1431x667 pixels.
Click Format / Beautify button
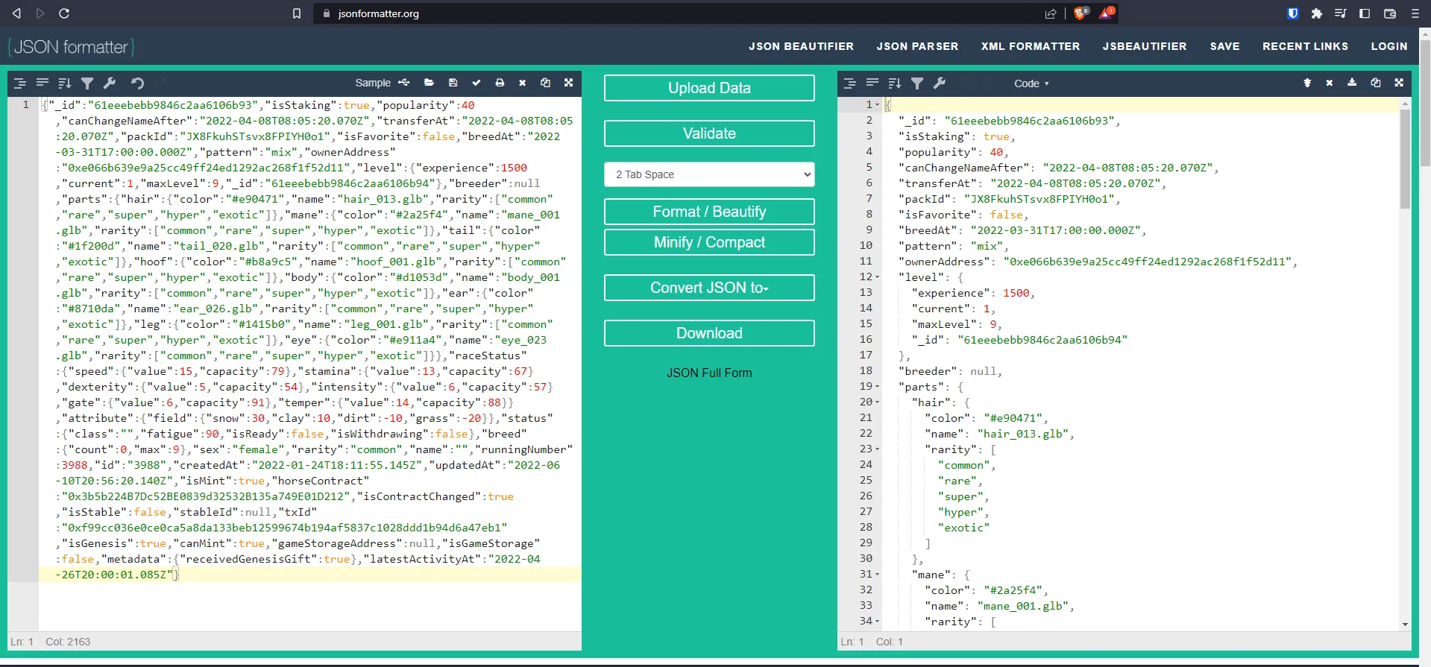point(709,212)
